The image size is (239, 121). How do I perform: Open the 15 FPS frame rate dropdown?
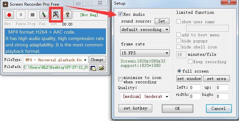tap(145, 53)
